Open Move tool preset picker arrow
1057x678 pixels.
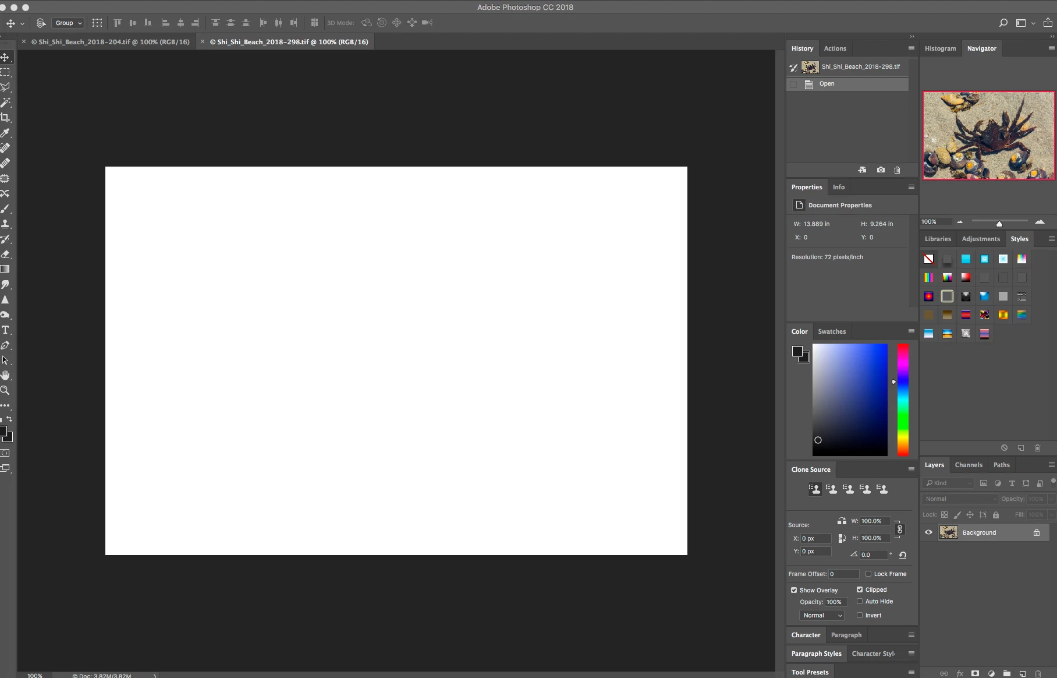22,24
